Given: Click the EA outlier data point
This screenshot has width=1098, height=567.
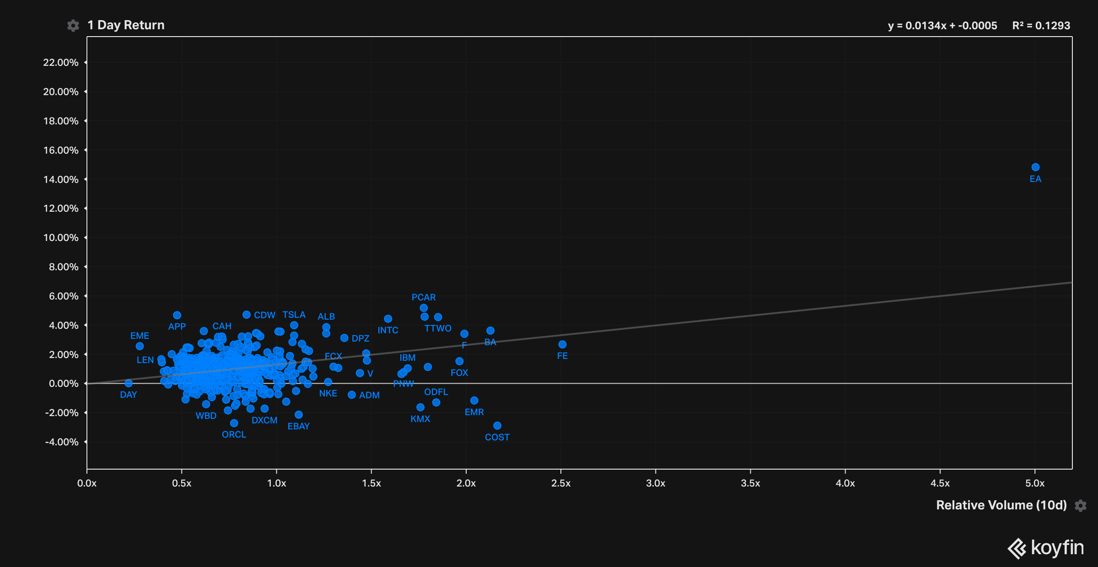Looking at the screenshot, I should 1035,167.
